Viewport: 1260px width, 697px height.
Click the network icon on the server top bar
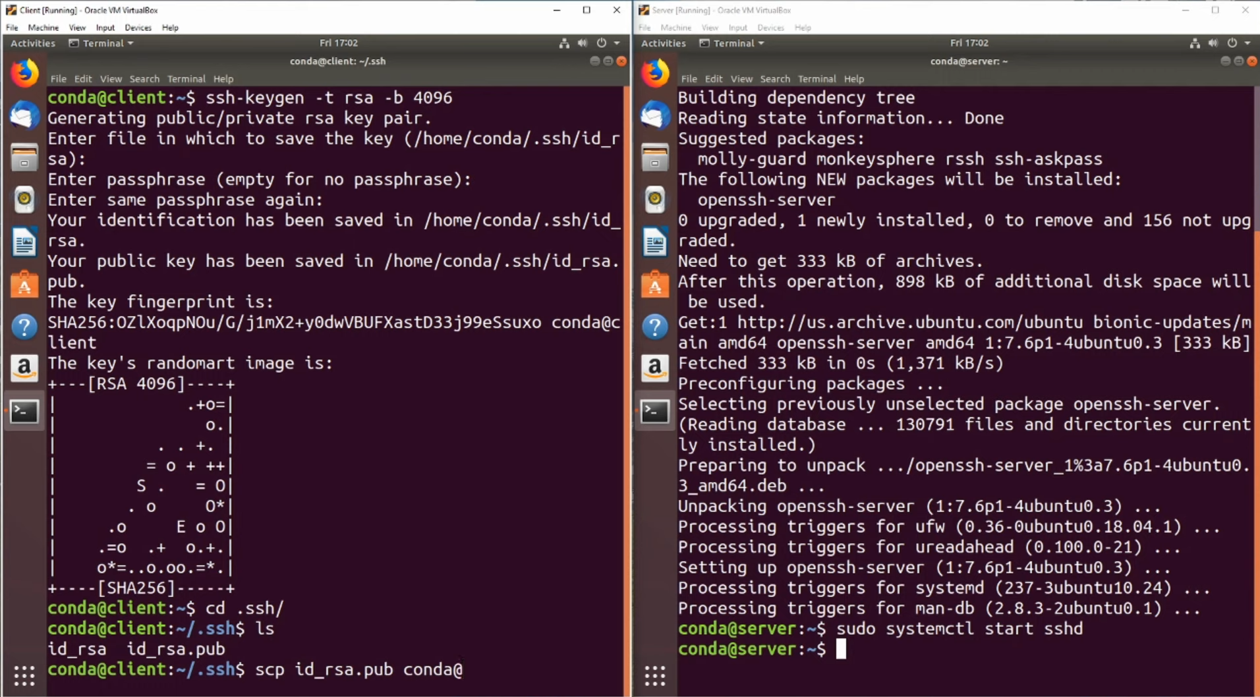[x=1194, y=43]
